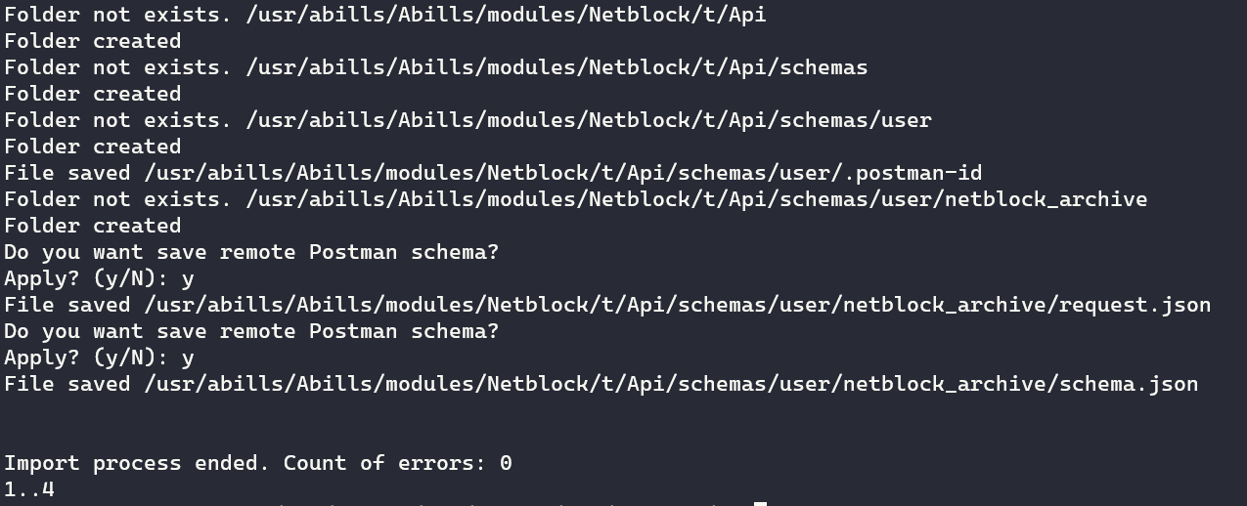Screen dimensions: 1247x506
Task: Click the path ending in user/netblock_archive
Action: (x=696, y=199)
